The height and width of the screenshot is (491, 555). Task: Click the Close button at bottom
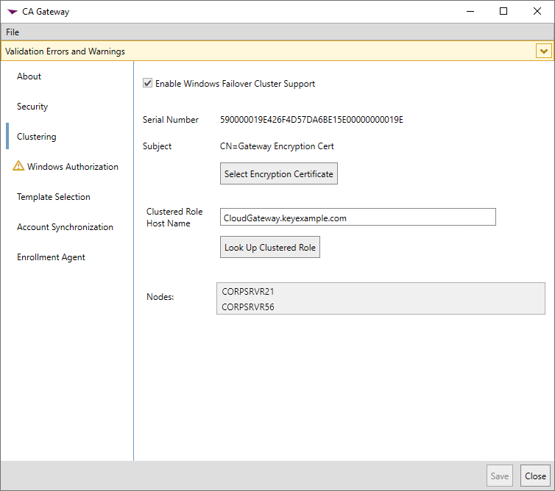(535, 476)
